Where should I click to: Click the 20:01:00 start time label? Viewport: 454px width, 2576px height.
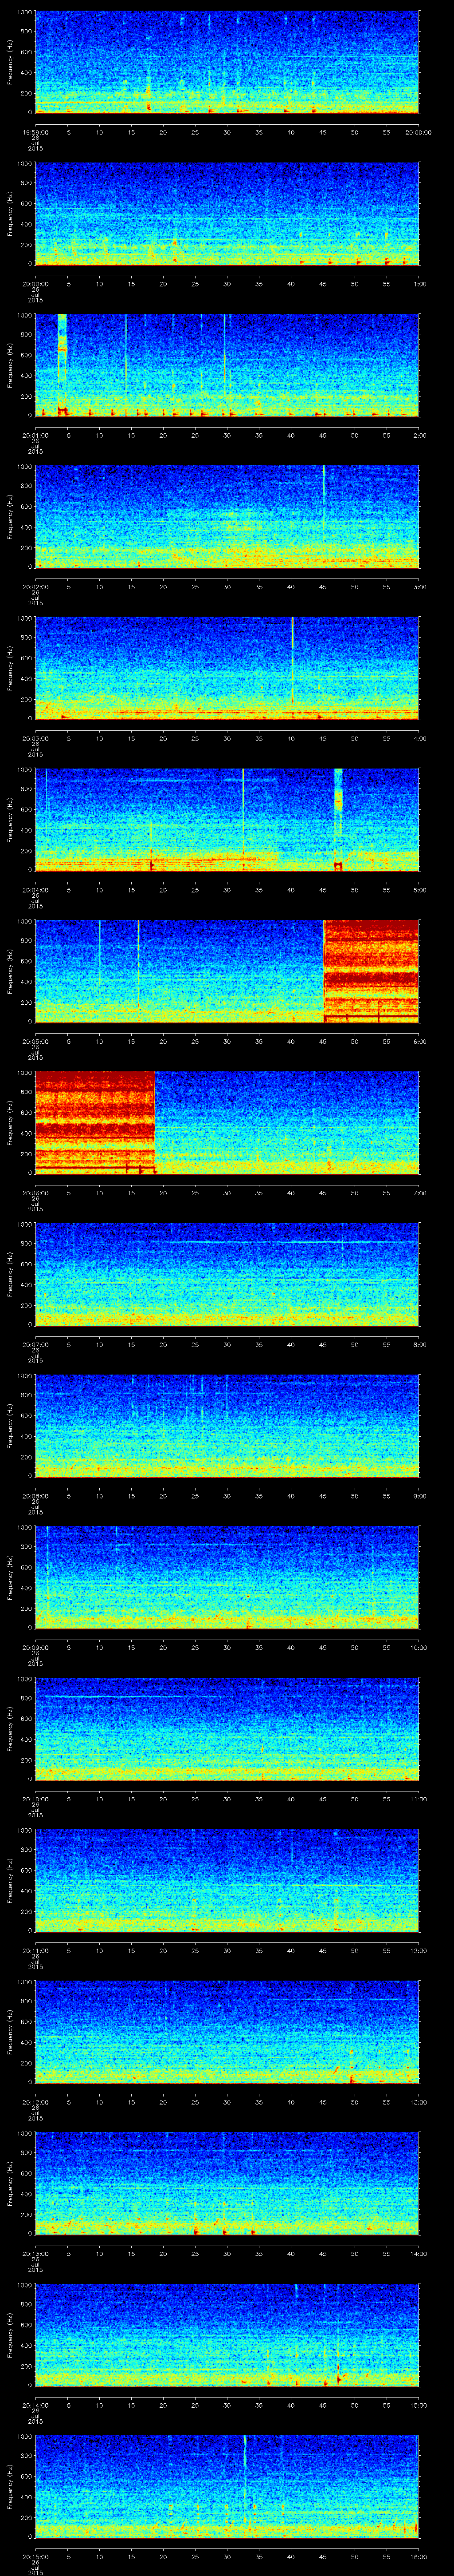click(x=35, y=434)
